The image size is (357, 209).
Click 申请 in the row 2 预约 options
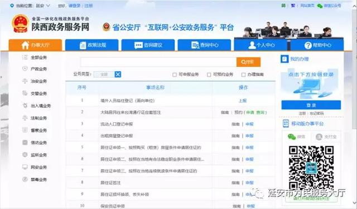click(250, 112)
